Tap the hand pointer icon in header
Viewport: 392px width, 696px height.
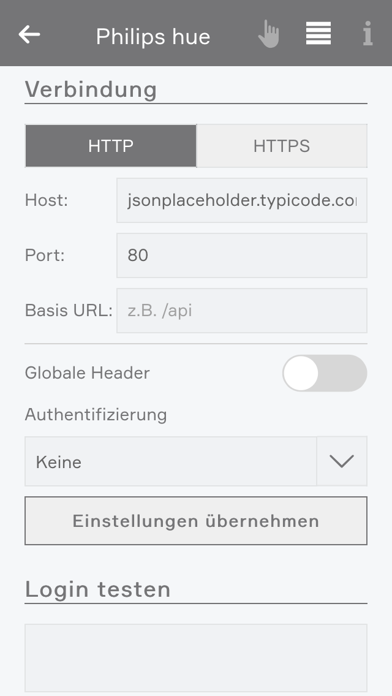[269, 34]
